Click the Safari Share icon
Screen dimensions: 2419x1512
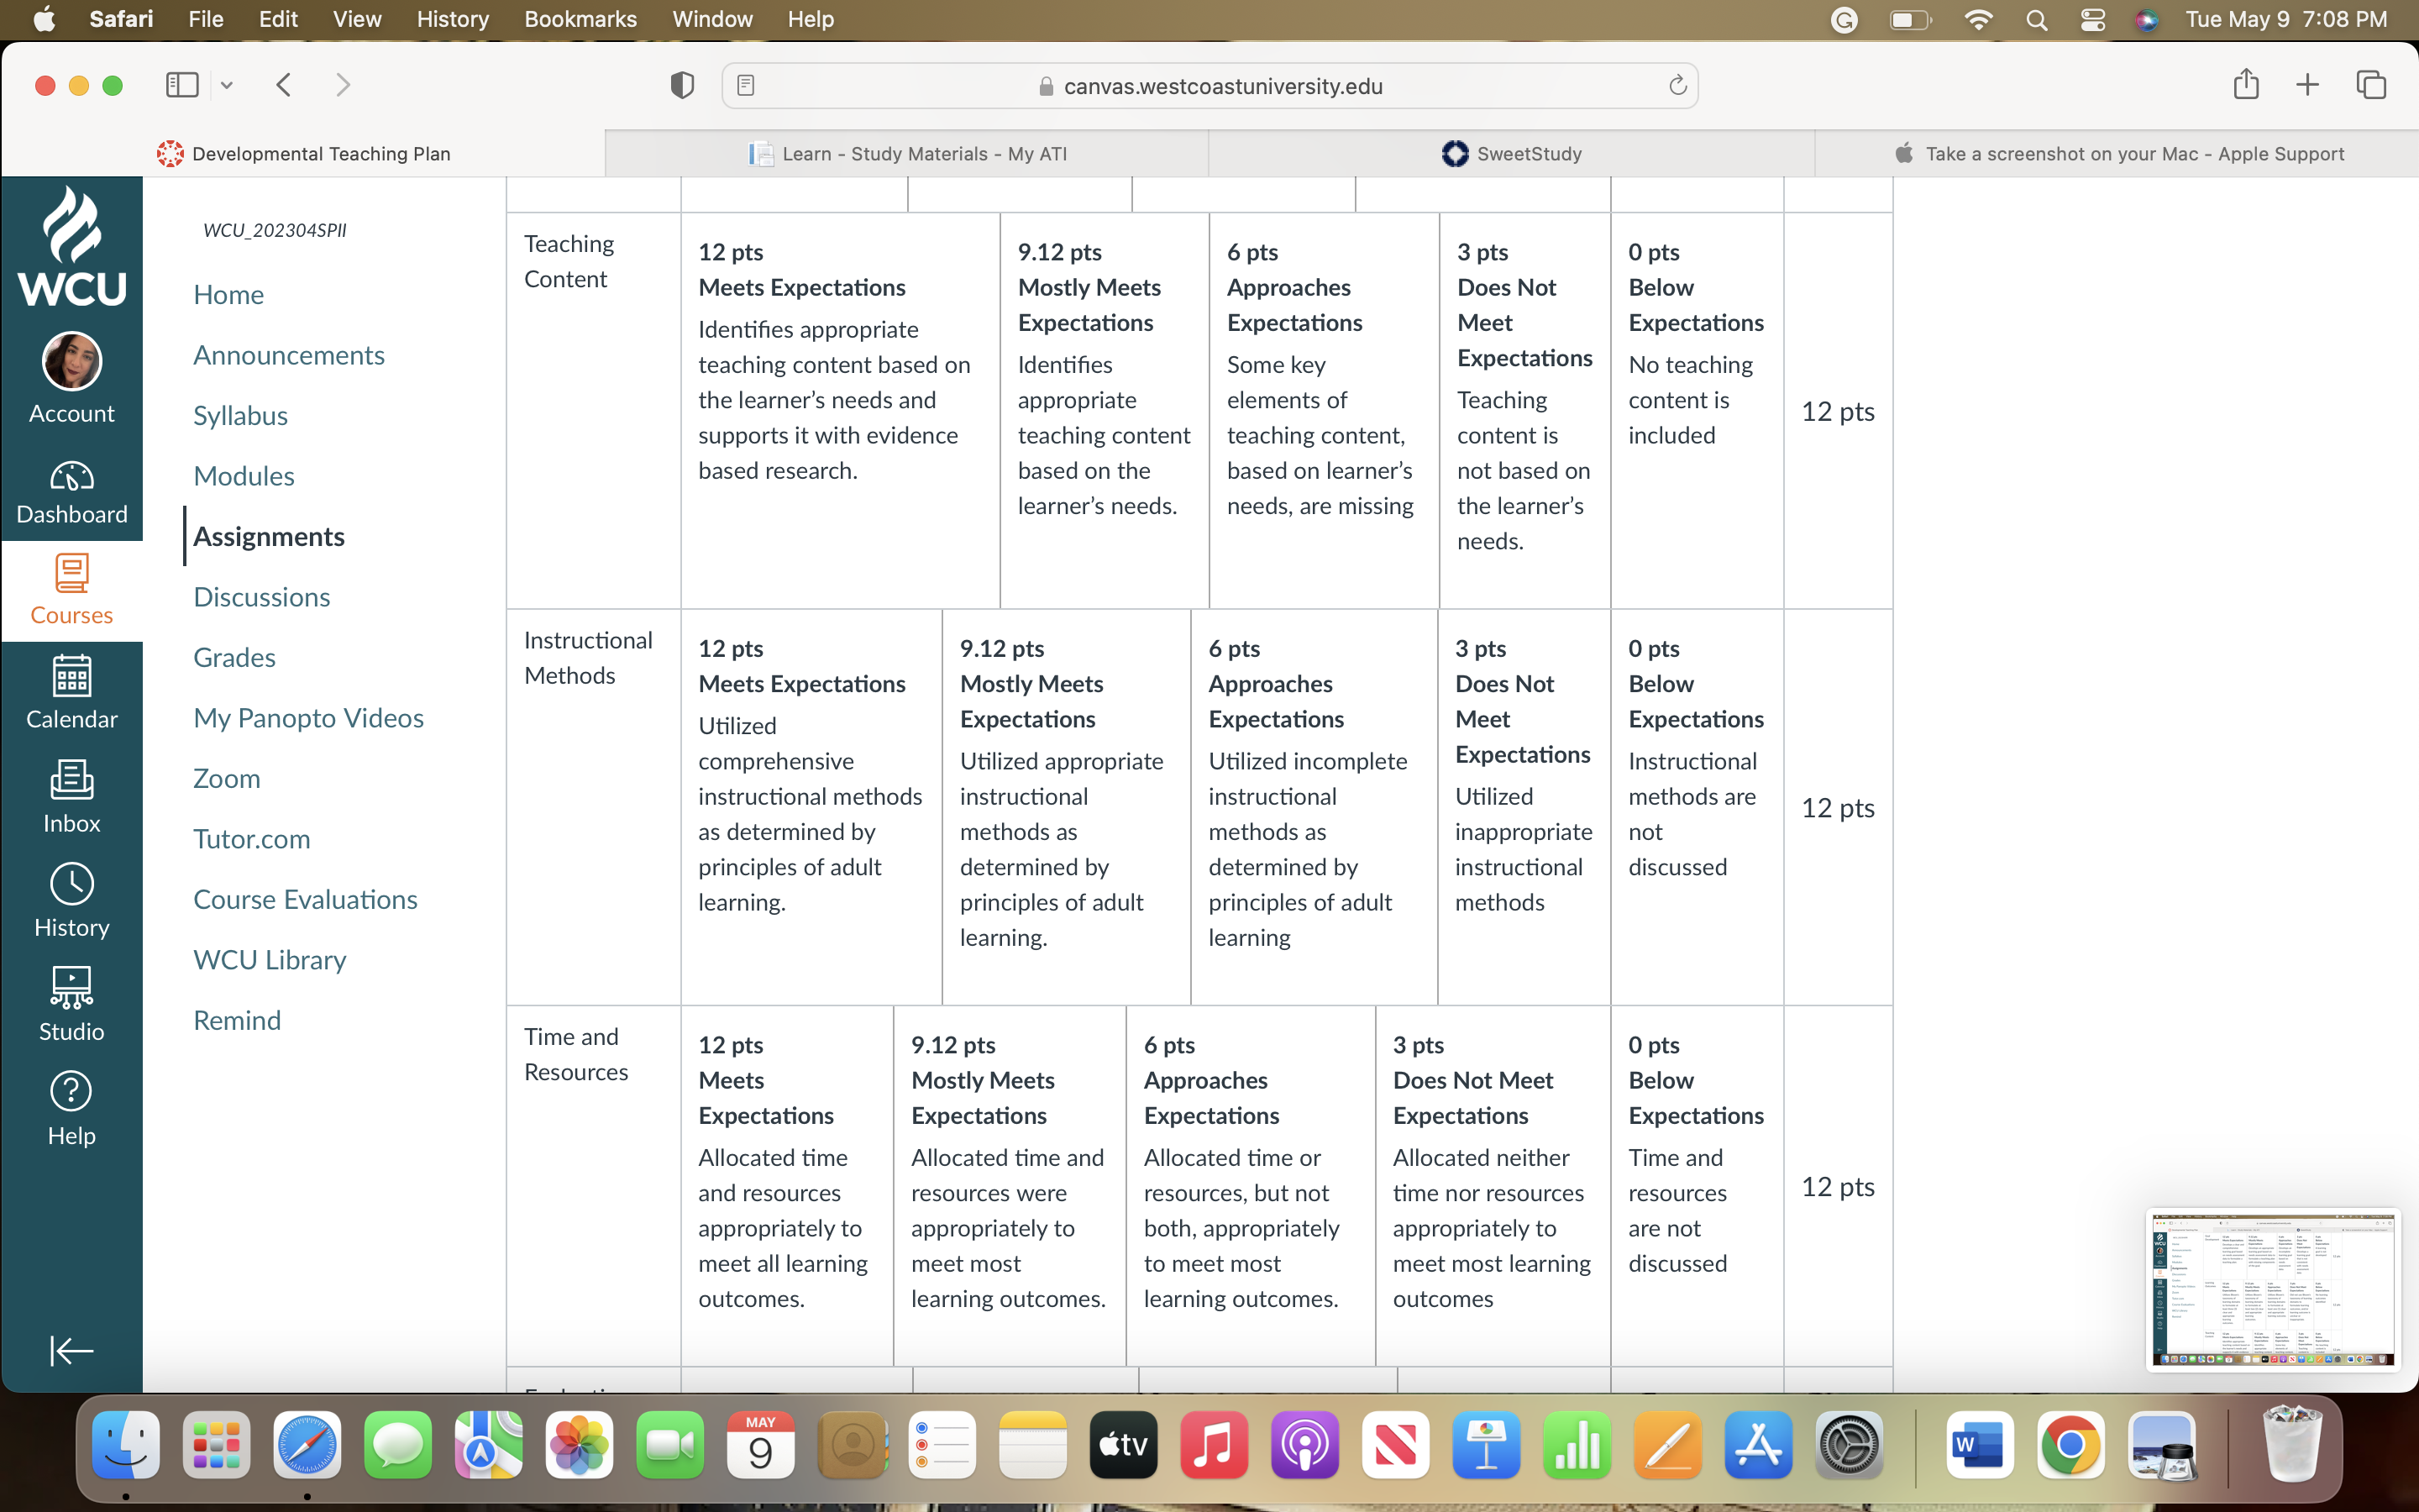2246,84
